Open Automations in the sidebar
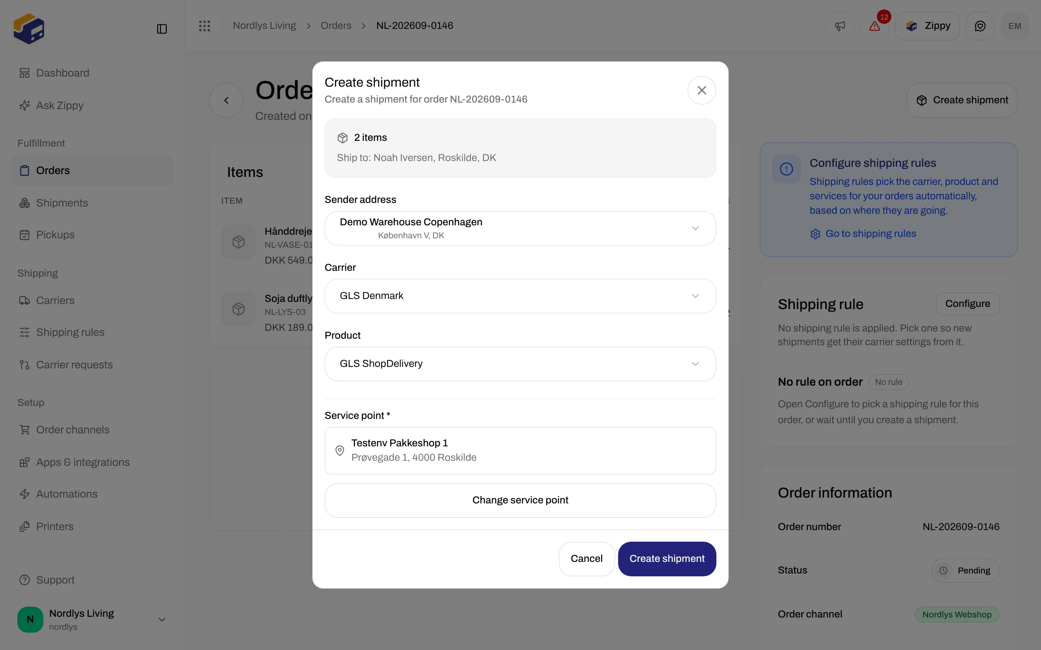 pyautogui.click(x=92, y=494)
